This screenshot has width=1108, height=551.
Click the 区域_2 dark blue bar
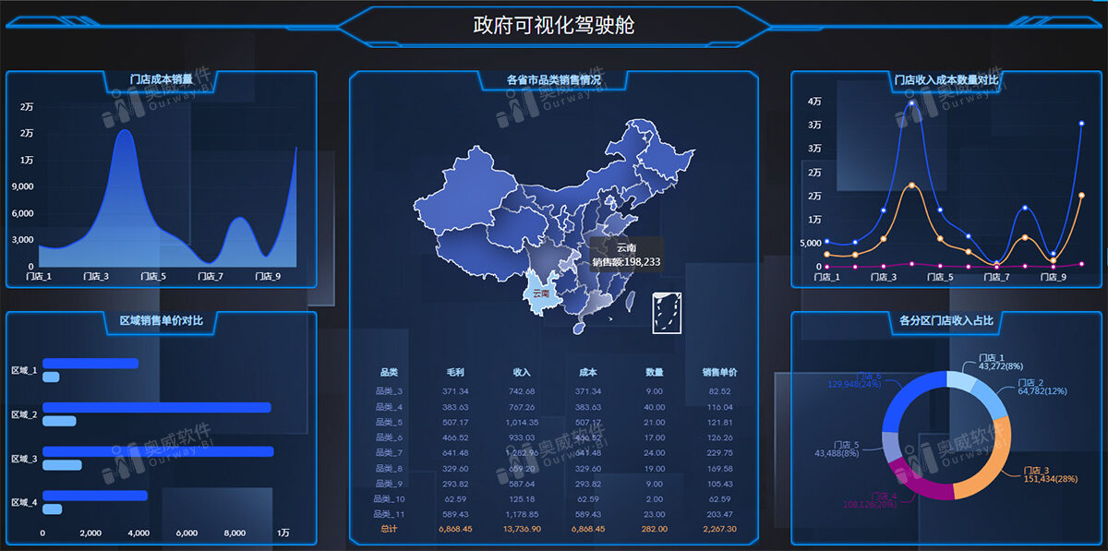point(157,407)
